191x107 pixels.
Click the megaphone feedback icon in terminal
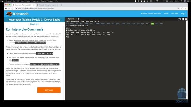(x=179, y=19)
